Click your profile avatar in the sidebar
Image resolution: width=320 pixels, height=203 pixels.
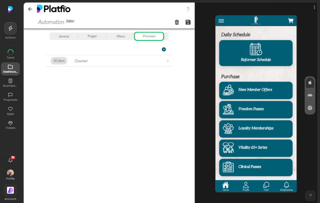[10, 173]
